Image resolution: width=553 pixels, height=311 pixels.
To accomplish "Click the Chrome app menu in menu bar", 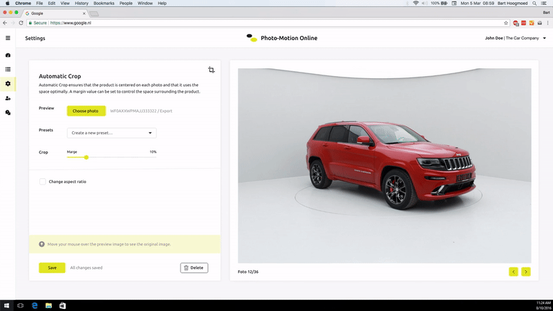I will 23,3.
